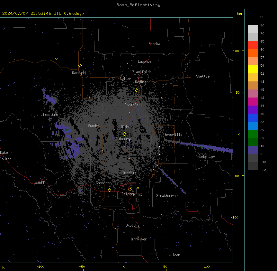Click the Olds town label
277x271 pixels.
pyautogui.click(x=125, y=127)
